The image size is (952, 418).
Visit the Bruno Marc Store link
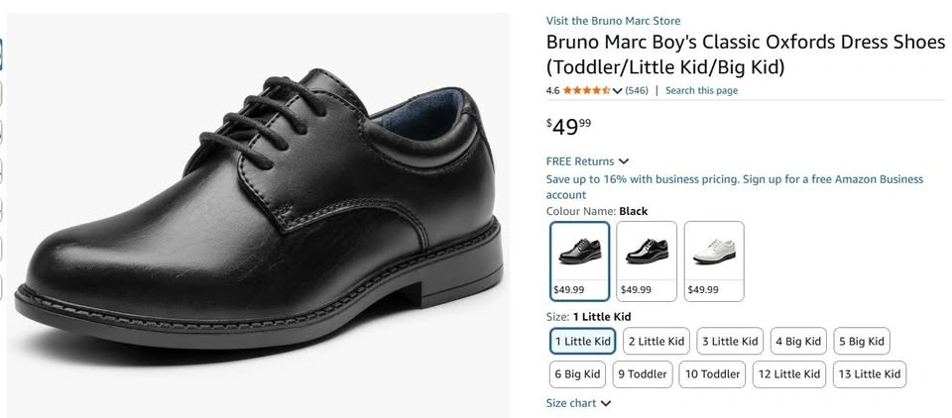coord(613,21)
